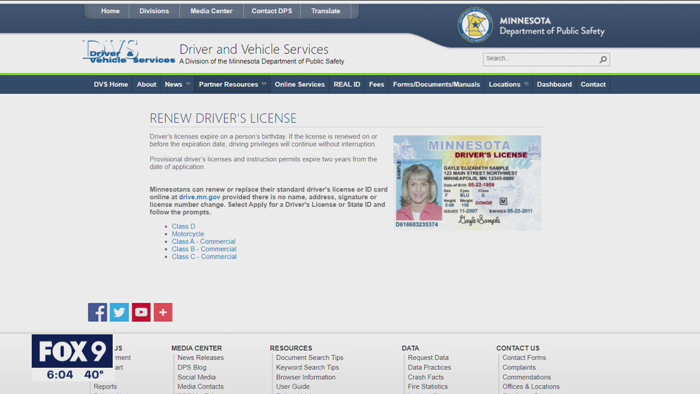Viewport: 700px width, 394px height.
Task: Open the Contact navigation item
Action: tap(593, 84)
